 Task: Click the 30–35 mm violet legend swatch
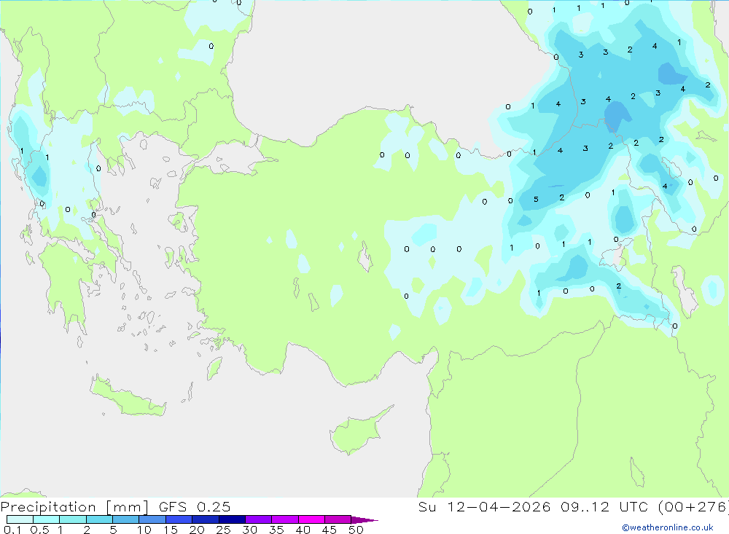259,519
